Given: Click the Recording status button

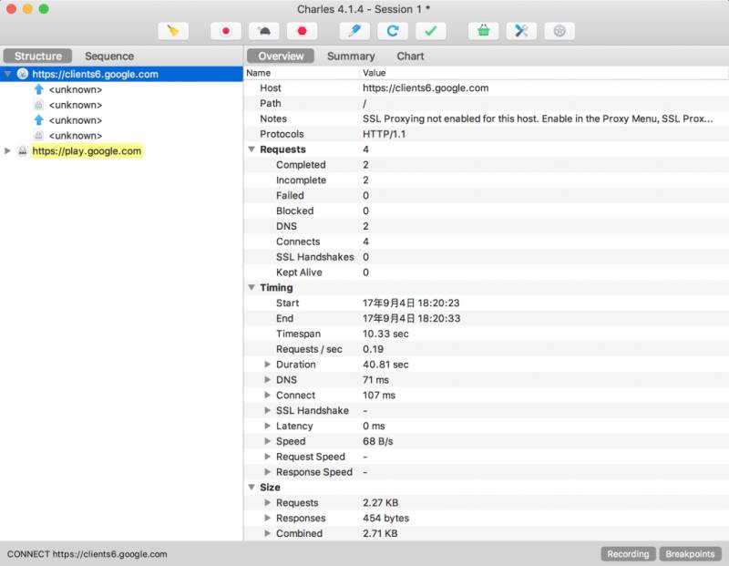Looking at the screenshot, I should 628,554.
